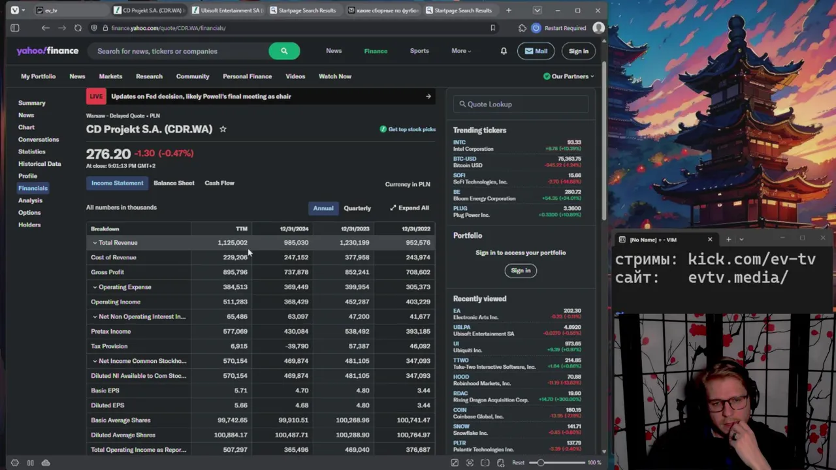The image size is (836, 470).
Task: Click the Yahoo Finance logo
Action: coord(48,51)
